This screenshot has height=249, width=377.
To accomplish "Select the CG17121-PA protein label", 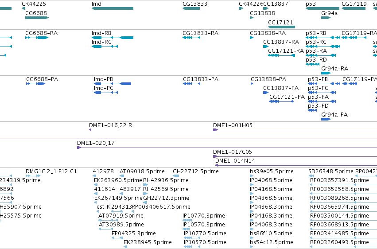I will tap(287, 97).
